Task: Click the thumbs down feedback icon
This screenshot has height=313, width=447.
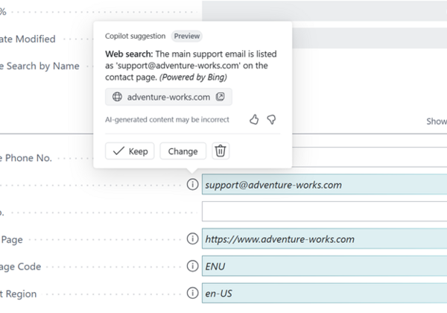Action: tap(272, 119)
